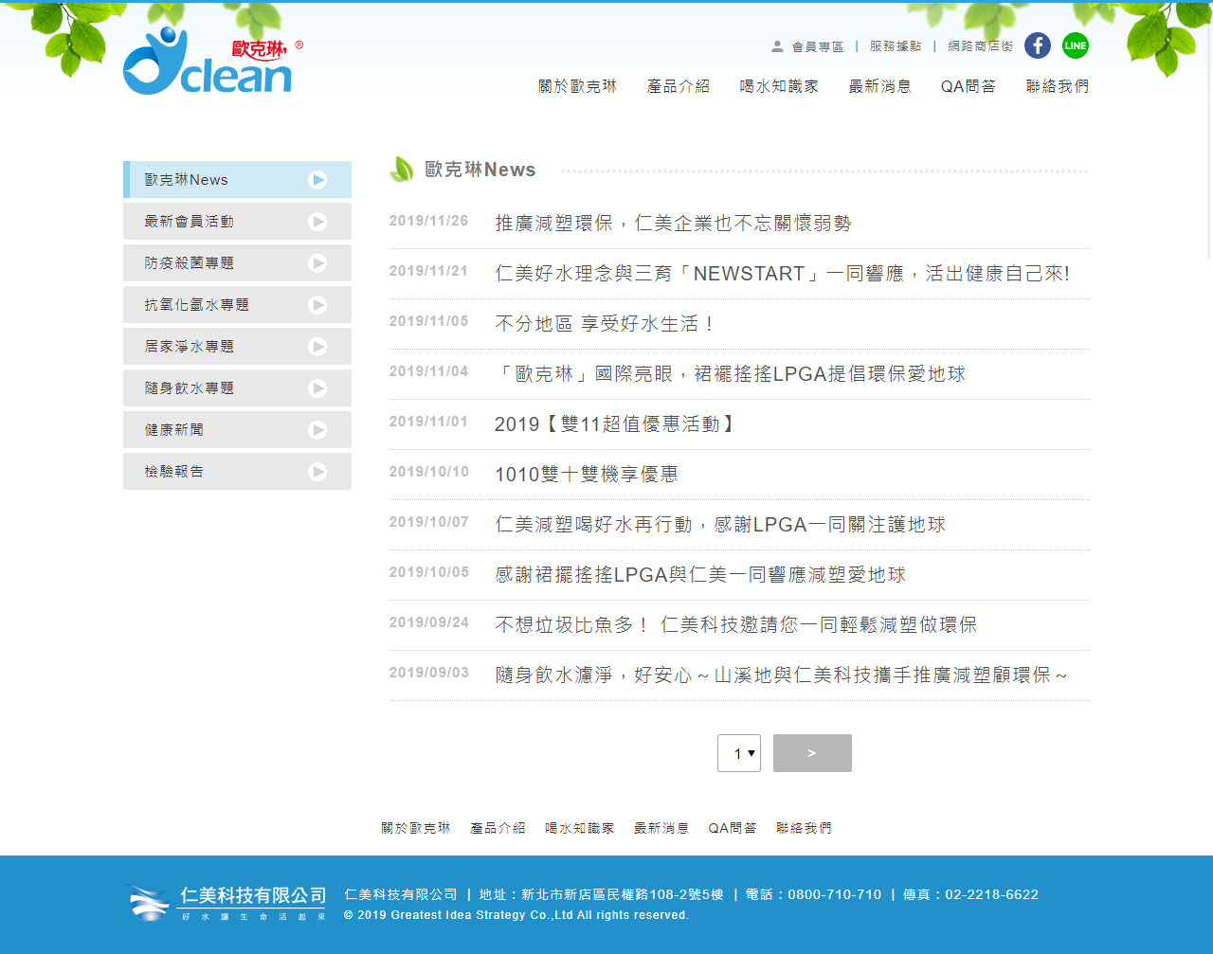Image resolution: width=1213 pixels, height=954 pixels.
Task: Click the 仁美科技有限公司 footer logo
Action: click(x=226, y=903)
